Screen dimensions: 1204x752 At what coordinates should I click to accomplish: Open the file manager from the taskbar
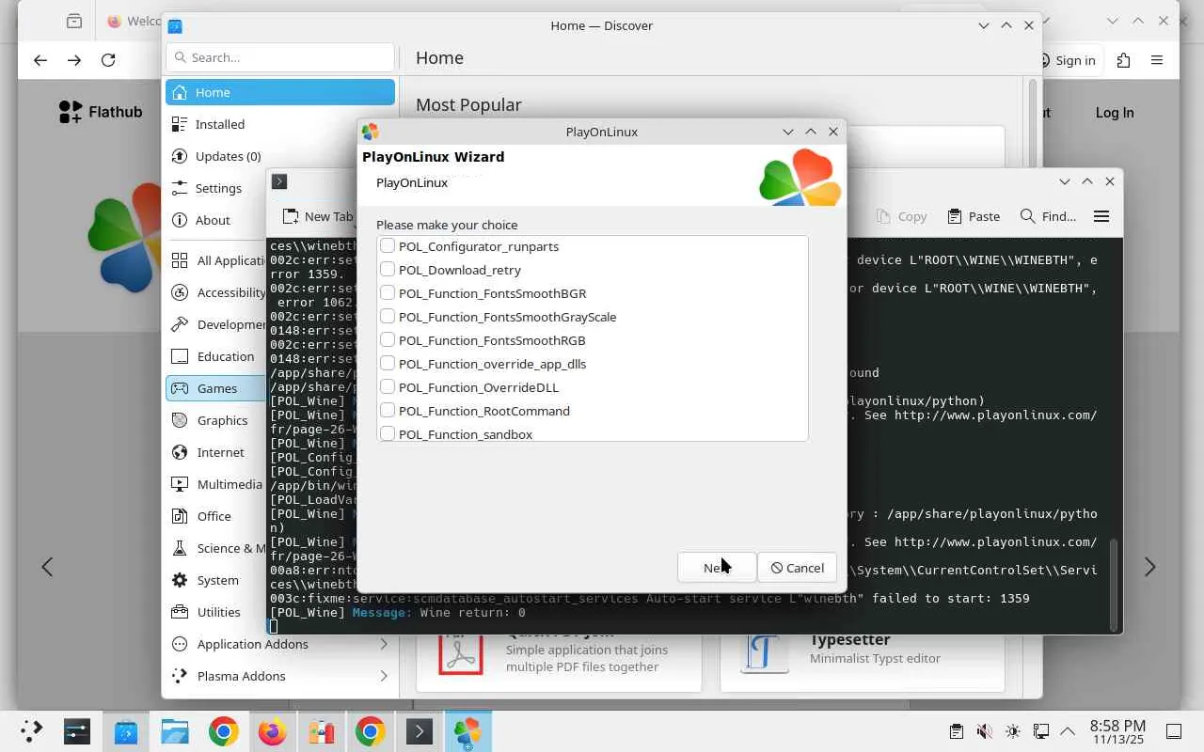(174, 731)
